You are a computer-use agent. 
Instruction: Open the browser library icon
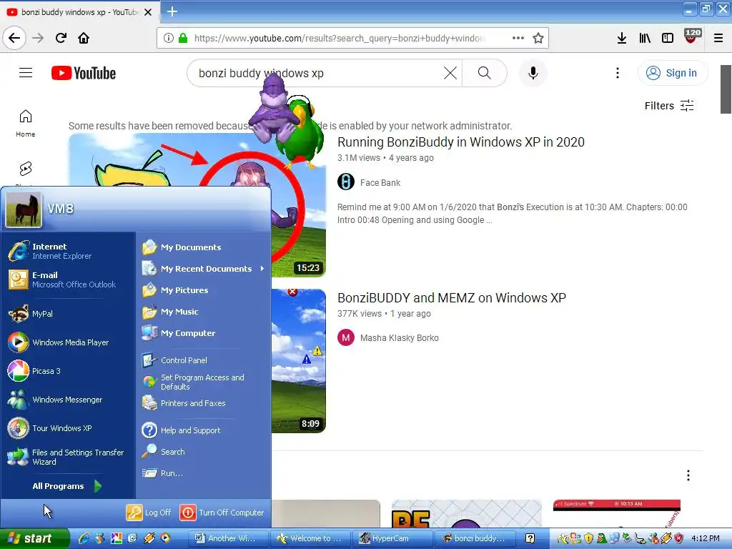point(645,39)
